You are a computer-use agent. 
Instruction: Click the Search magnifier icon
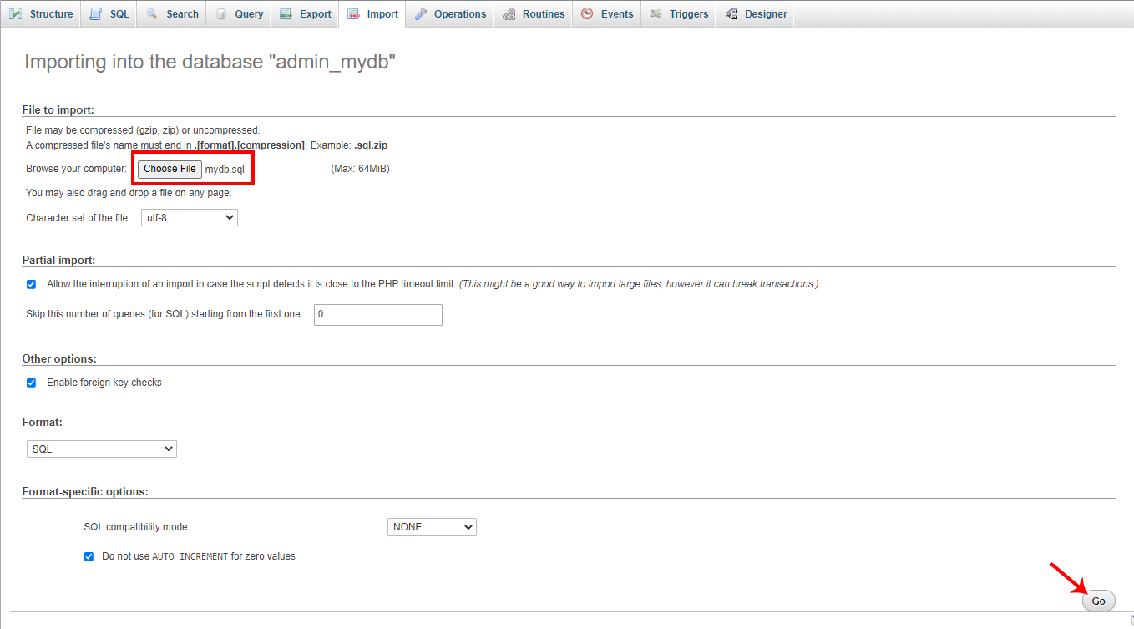tap(152, 14)
